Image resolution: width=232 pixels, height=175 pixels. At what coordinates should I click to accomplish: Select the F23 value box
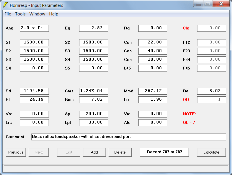coord(212,51)
